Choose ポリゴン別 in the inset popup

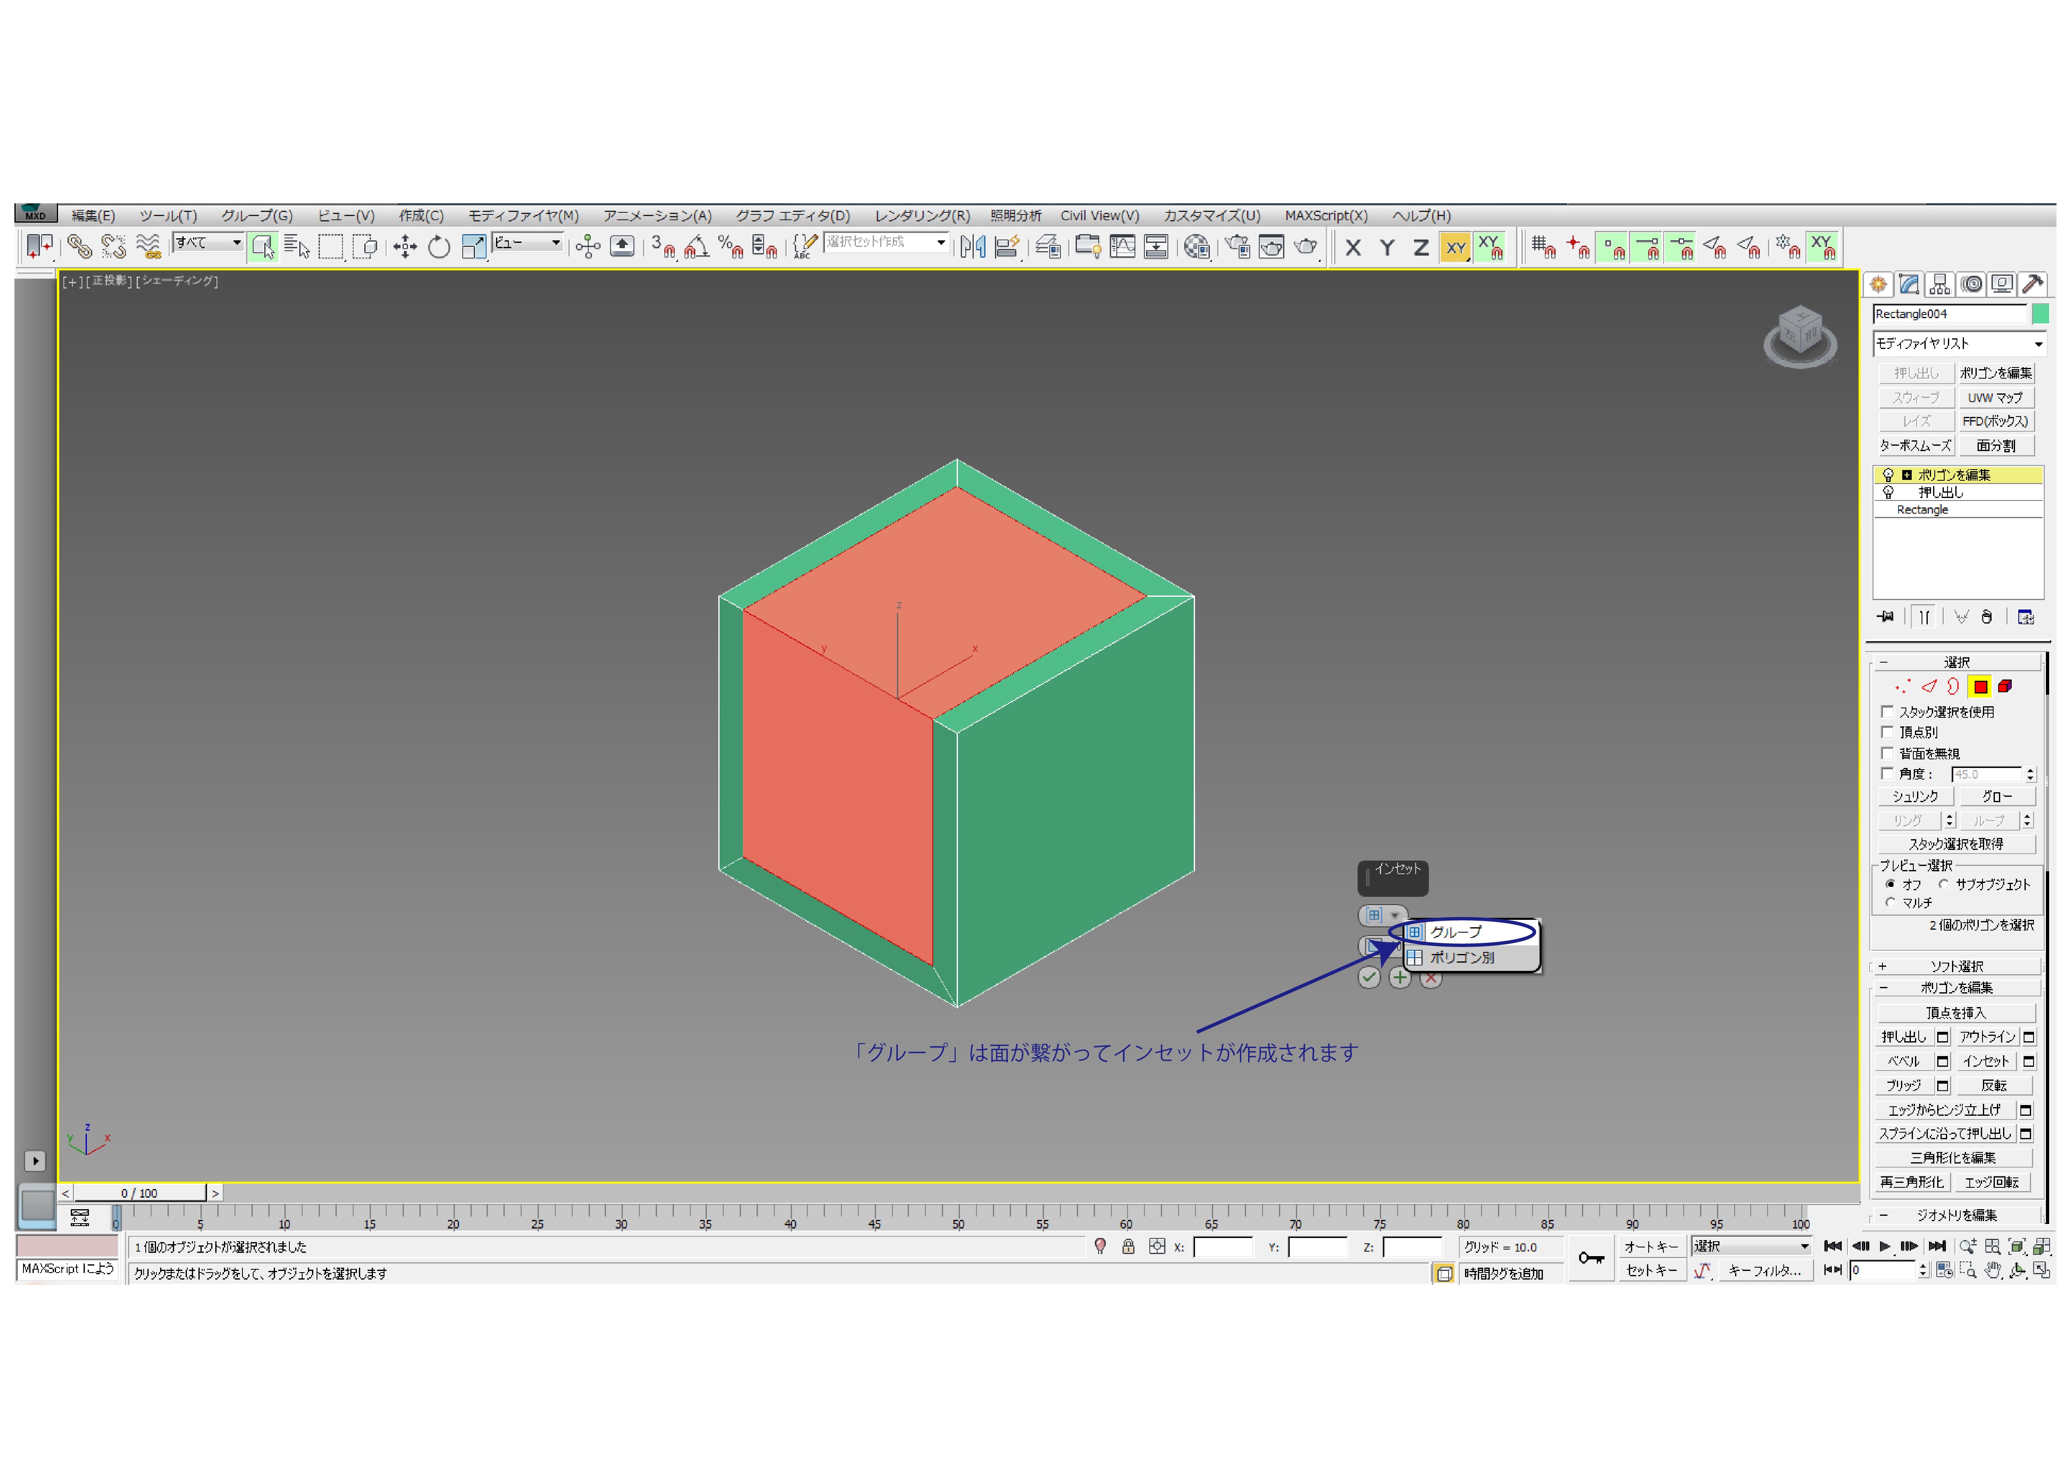1461,958
